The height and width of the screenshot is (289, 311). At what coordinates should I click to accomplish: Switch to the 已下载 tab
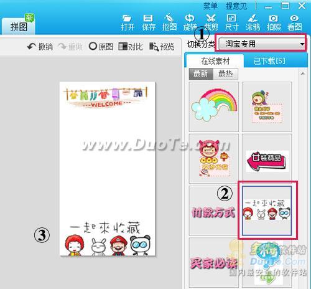click(269, 61)
